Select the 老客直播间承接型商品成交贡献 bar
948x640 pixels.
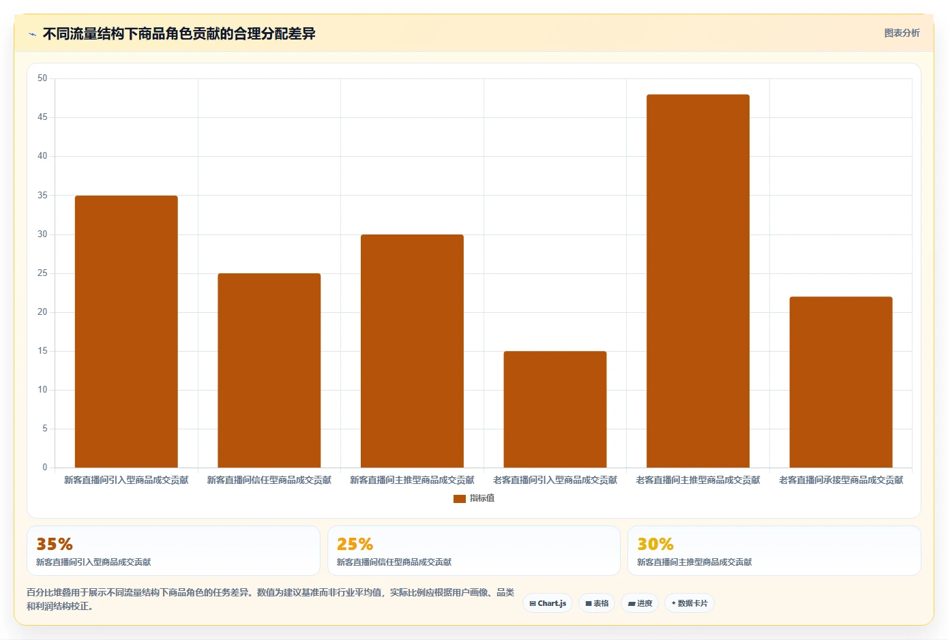pyautogui.click(x=841, y=382)
